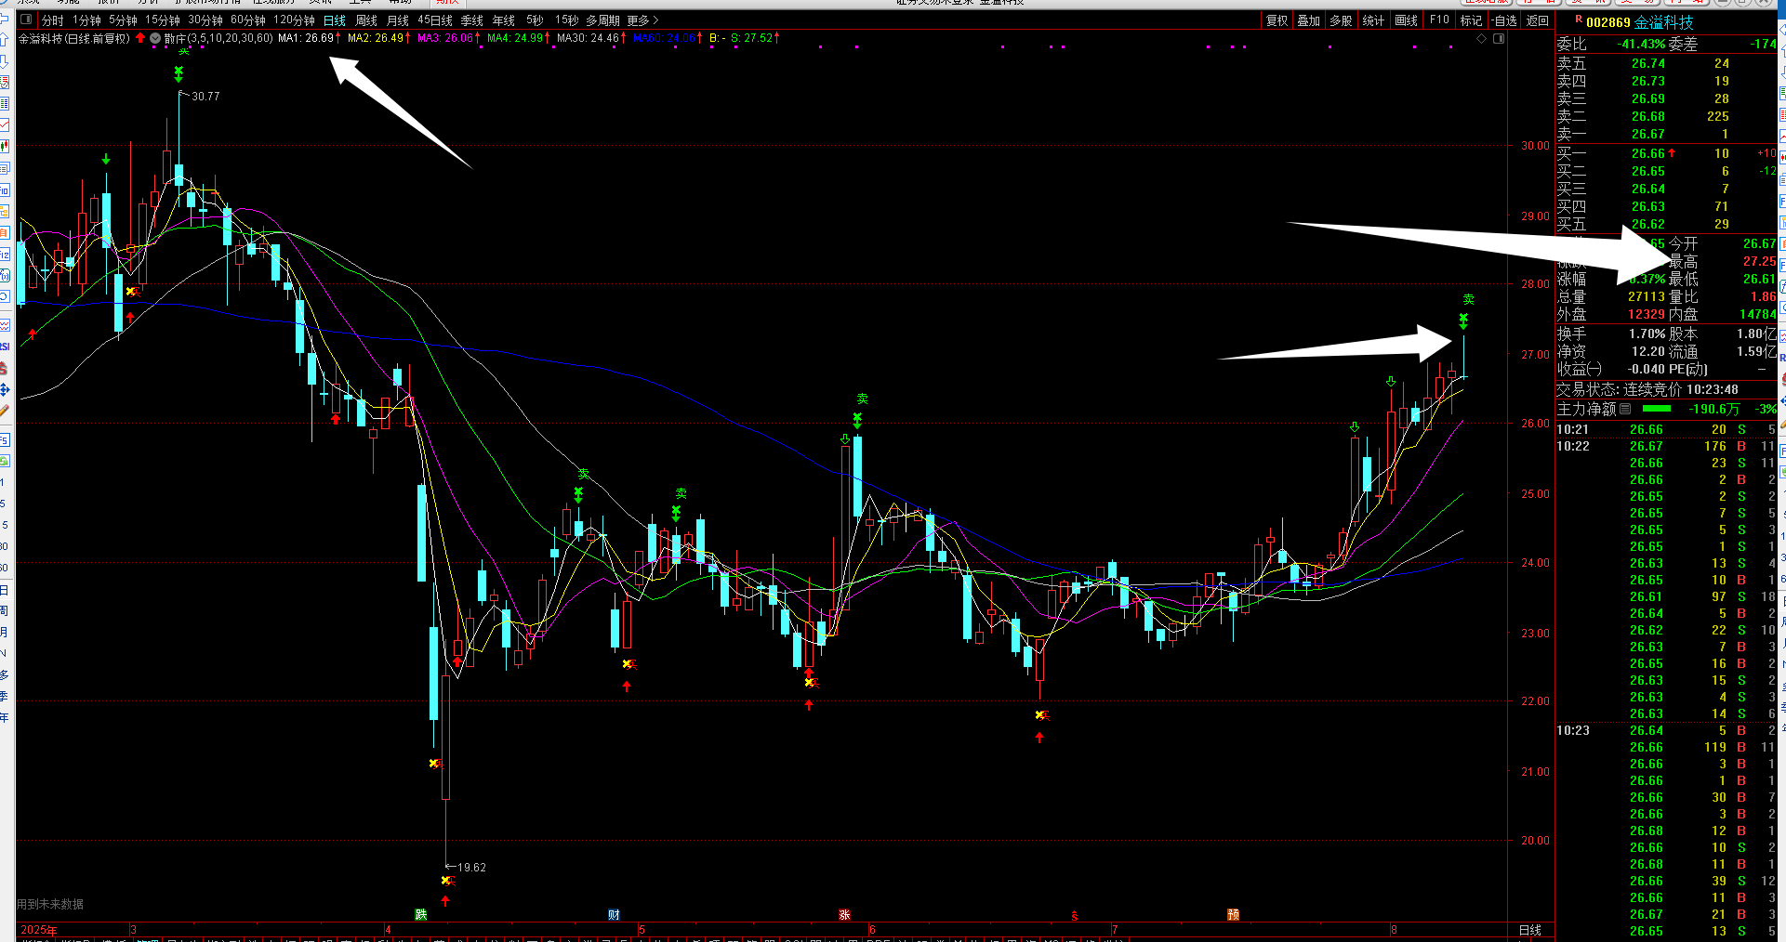Click the 30.77 high price label
The width and height of the screenshot is (1786, 942).
205,97
